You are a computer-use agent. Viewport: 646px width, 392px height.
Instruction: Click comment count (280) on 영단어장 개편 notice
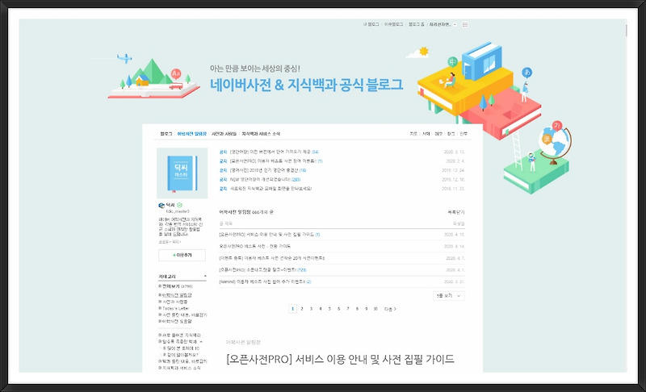pos(296,180)
